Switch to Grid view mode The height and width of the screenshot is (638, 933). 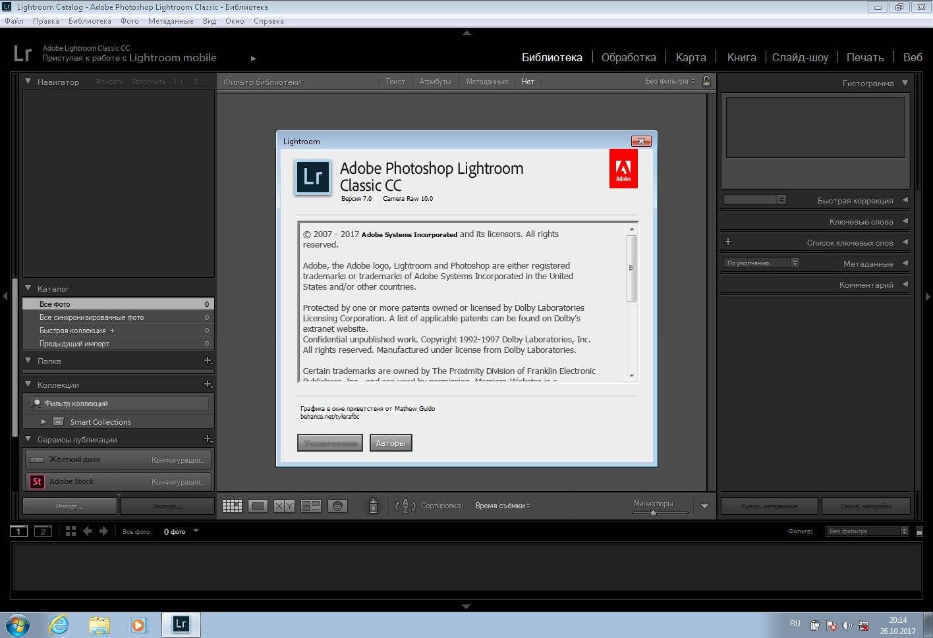232,506
